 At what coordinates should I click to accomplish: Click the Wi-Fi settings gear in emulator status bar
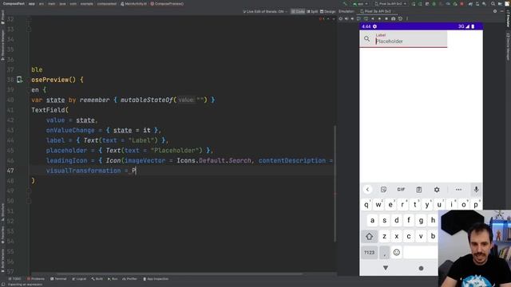point(374,26)
